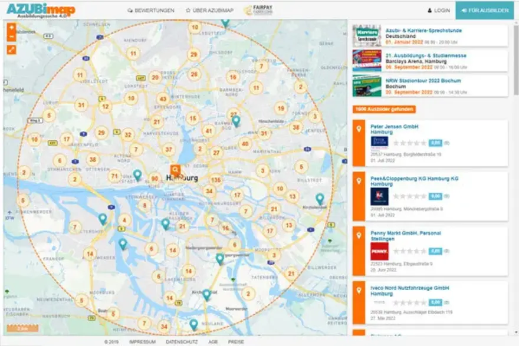Open the cluster marker showing 19
This screenshot has height=346, width=519.
coord(281,108)
